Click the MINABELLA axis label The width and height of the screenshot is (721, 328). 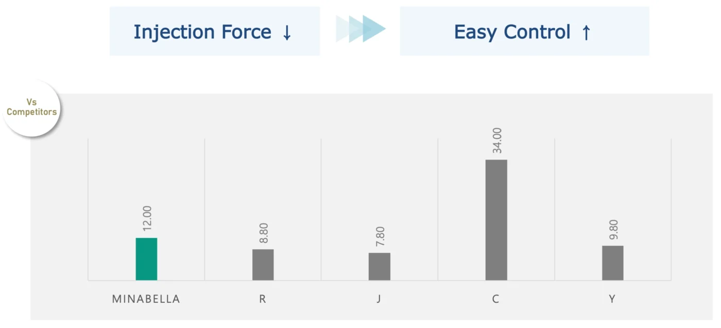point(146,299)
